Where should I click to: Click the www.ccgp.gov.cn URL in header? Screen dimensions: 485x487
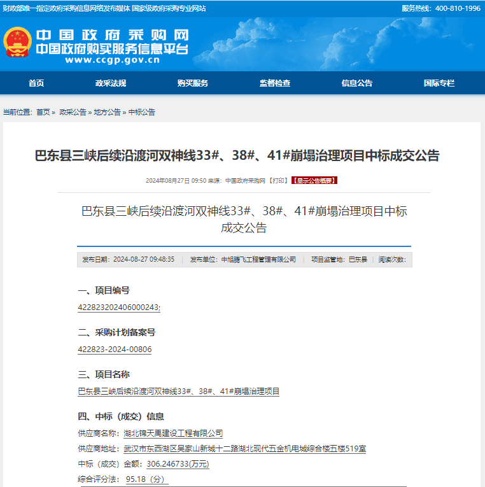point(112,61)
